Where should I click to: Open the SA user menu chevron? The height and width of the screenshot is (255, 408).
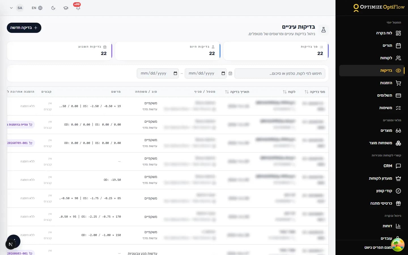pyautogui.click(x=11, y=8)
